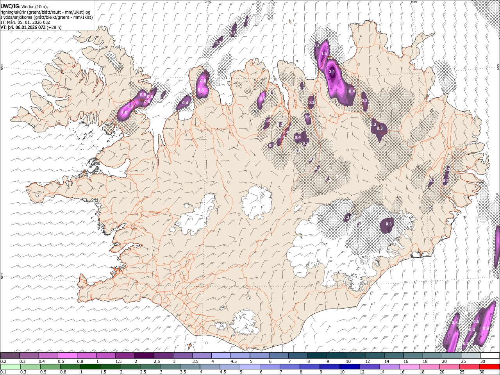The height and width of the screenshot is (375, 500).
Task: Click the 1.9 precipitation value on north coast
Action: (324, 54)
